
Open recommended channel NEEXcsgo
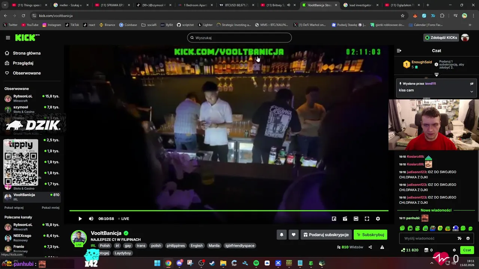click(32, 238)
